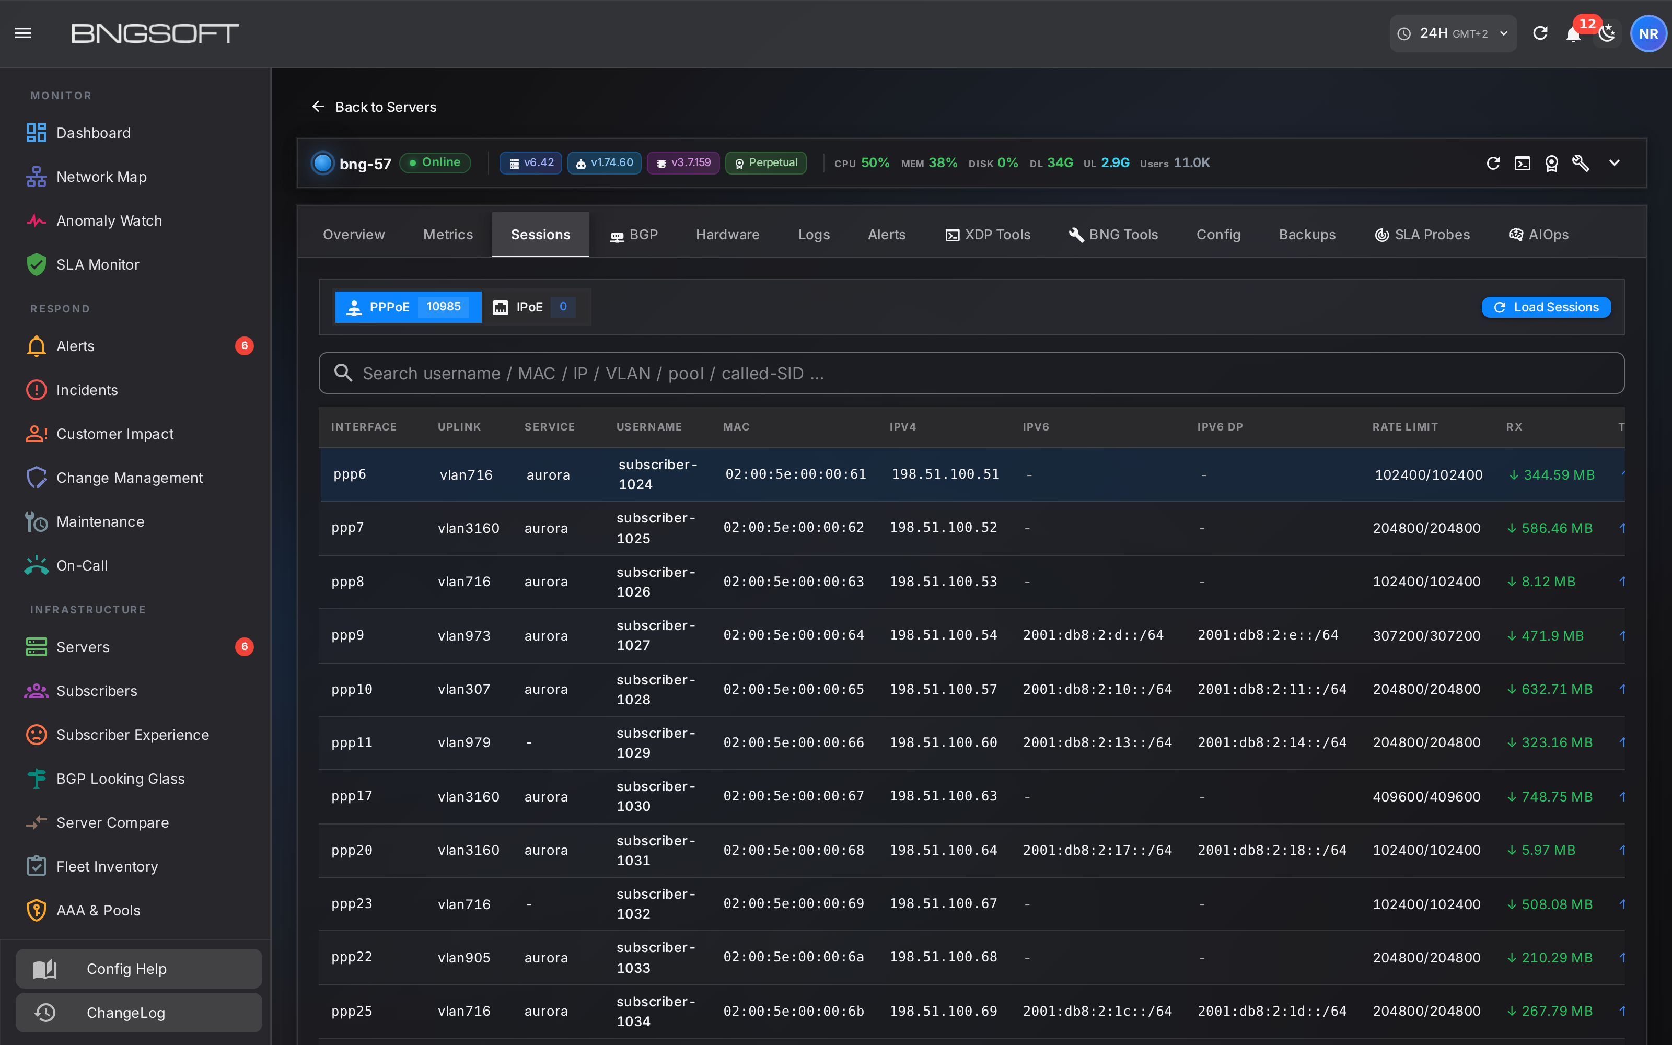Click the v3.7.159 version badge

683,163
